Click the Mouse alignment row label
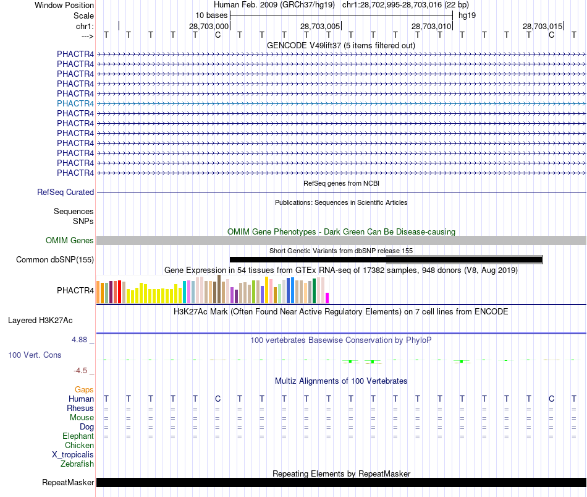The image size is (587, 497). click(82, 418)
